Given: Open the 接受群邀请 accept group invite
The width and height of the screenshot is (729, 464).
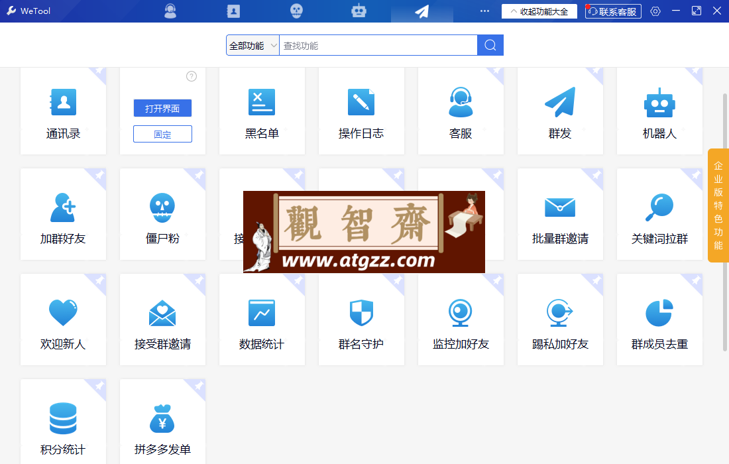Looking at the screenshot, I should [163, 320].
